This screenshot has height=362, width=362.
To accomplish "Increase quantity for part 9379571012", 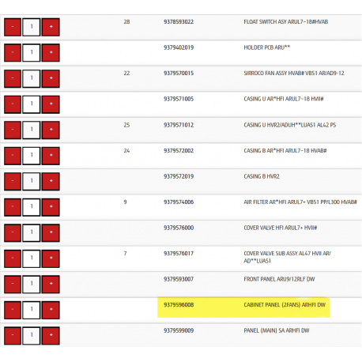I will tap(51, 130).
